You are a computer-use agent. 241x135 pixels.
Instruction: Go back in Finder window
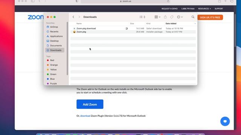(73, 17)
